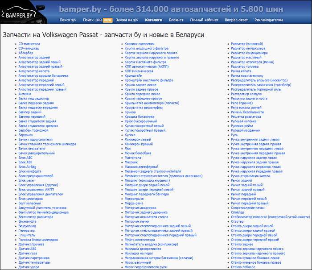Open КПП автоматическая (АКПП) link
Viewport: 312px width, 270px height.
(x=147, y=66)
